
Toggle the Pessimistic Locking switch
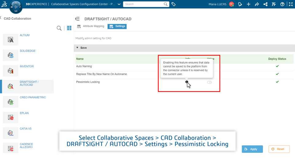(209, 82)
